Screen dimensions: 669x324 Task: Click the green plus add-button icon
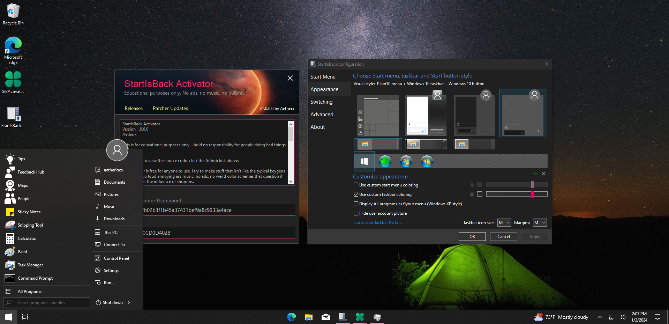pyautogui.click(x=535, y=174)
